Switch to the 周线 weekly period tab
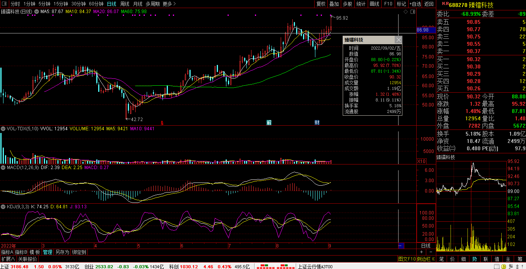The height and width of the screenshot is (269, 526). click(x=125, y=4)
